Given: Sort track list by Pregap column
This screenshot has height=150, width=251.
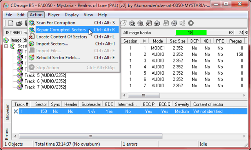Looking at the screenshot, I should [235, 41].
